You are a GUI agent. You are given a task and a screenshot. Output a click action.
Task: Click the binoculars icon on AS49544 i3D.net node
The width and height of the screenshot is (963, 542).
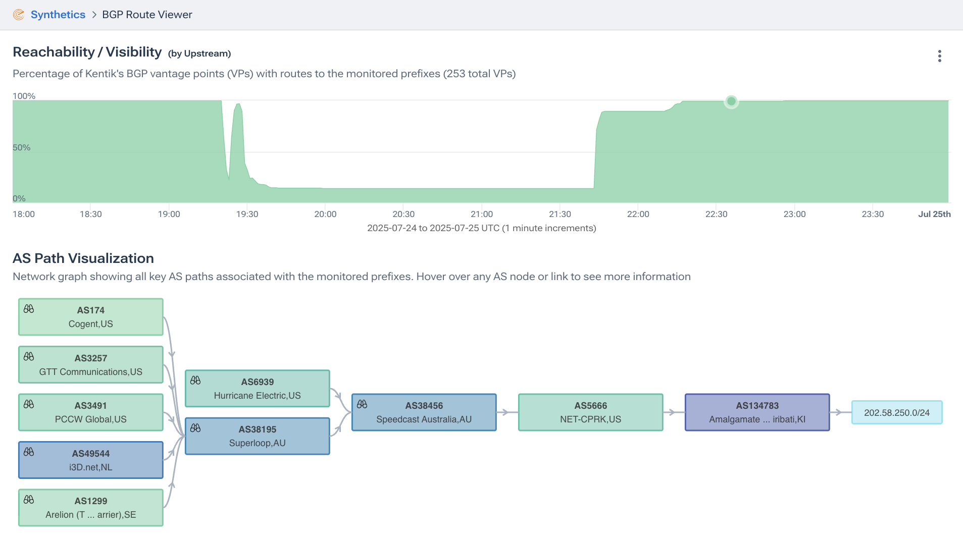point(29,452)
